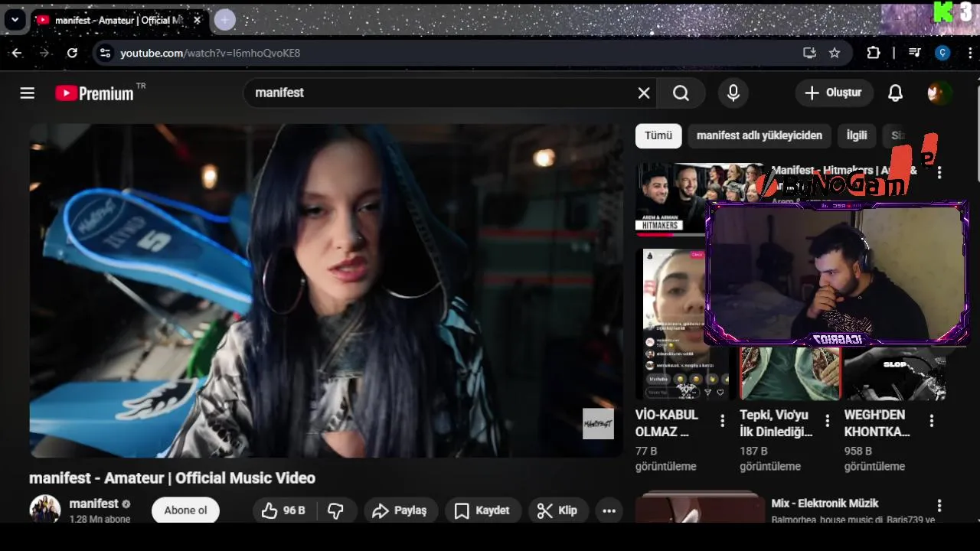Open VİO-KABUL OLMAZ video title
This screenshot has height=551, width=980.
click(667, 423)
